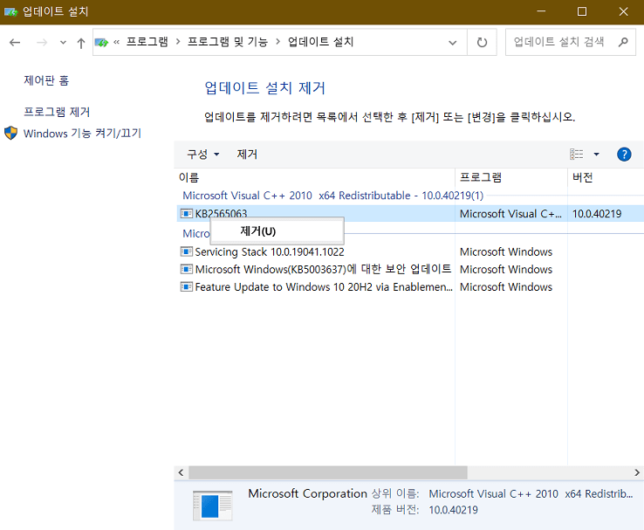Image resolution: width=644 pixels, height=530 pixels.
Task: Click the details pane update thumbnail
Action: tap(212, 506)
